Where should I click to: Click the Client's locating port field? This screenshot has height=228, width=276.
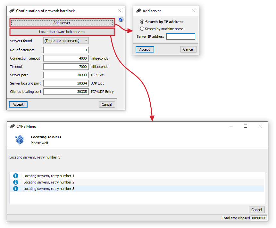tap(66, 92)
